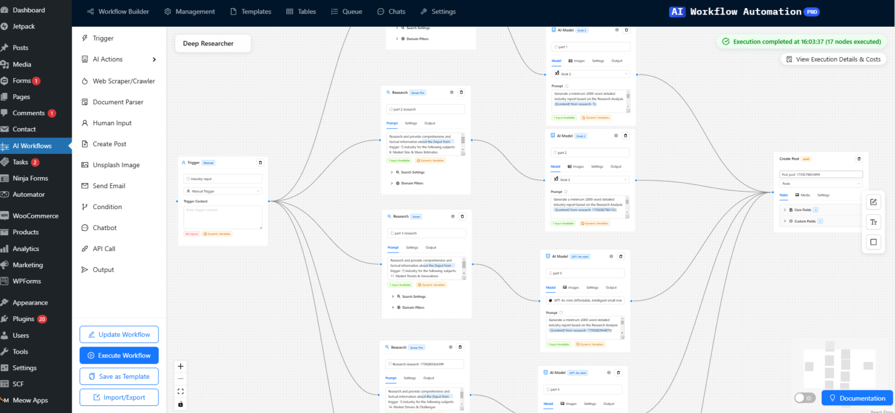This screenshot has height=413, width=895.
Task: Open the Management tab
Action: pos(189,12)
